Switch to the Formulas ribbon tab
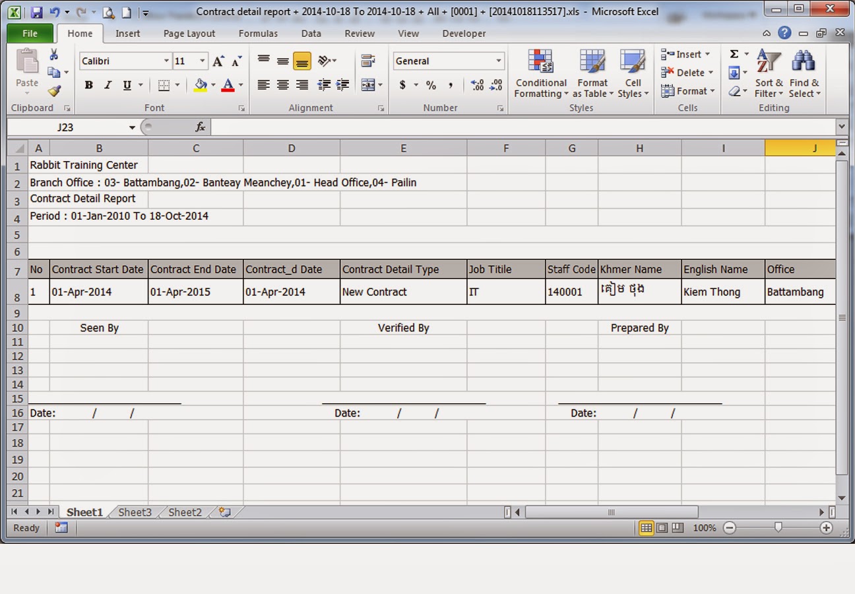 pyautogui.click(x=258, y=33)
